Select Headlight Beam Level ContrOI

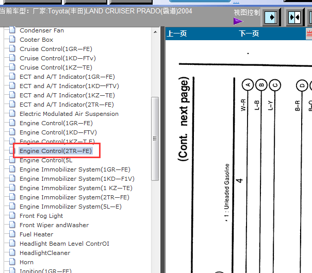64,244
